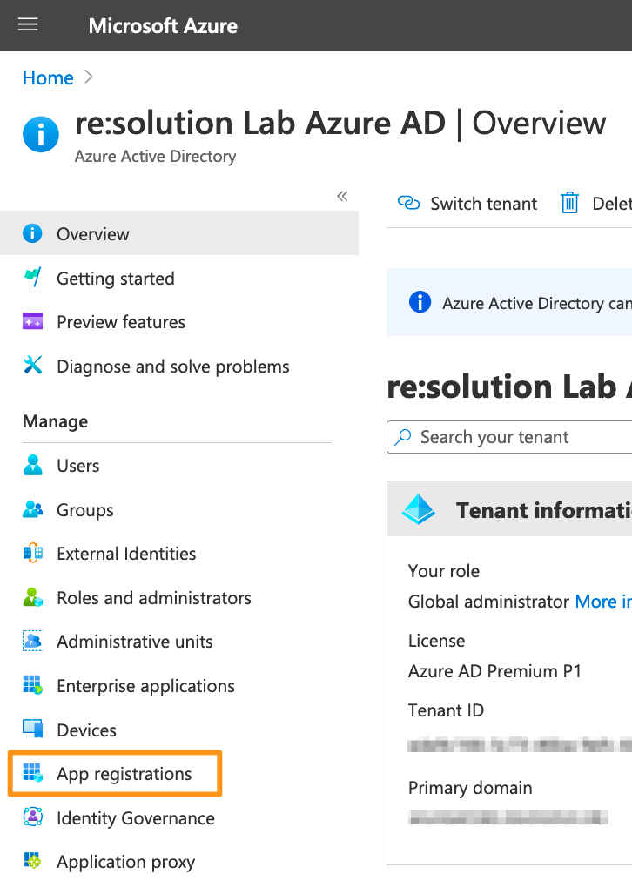The image size is (632, 881).
Task: Open Roles and administrators
Action: [154, 598]
